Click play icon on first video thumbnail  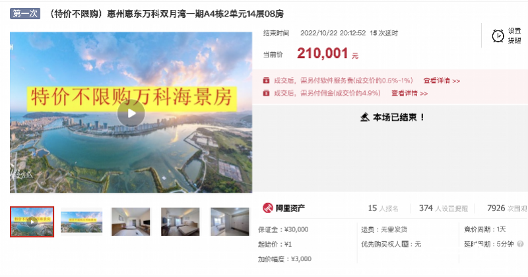32,222
